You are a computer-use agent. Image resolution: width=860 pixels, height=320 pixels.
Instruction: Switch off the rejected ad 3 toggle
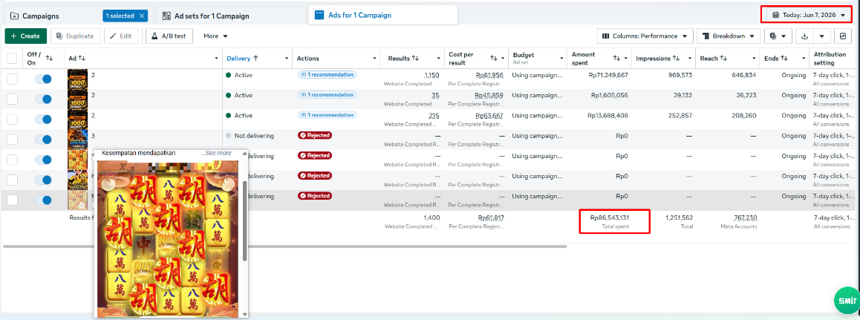tap(43, 140)
